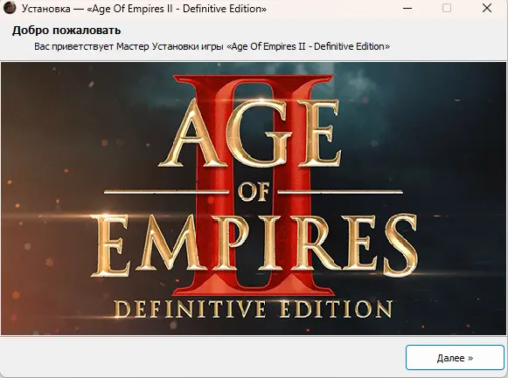Viewport: 508px width, 378px height.
Task: Minimize the installer window
Action: click(x=407, y=8)
